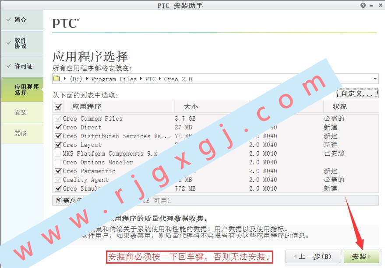This screenshot has height=268, width=385.
Task: Select the (D:) drive path segment
Action: point(76,79)
